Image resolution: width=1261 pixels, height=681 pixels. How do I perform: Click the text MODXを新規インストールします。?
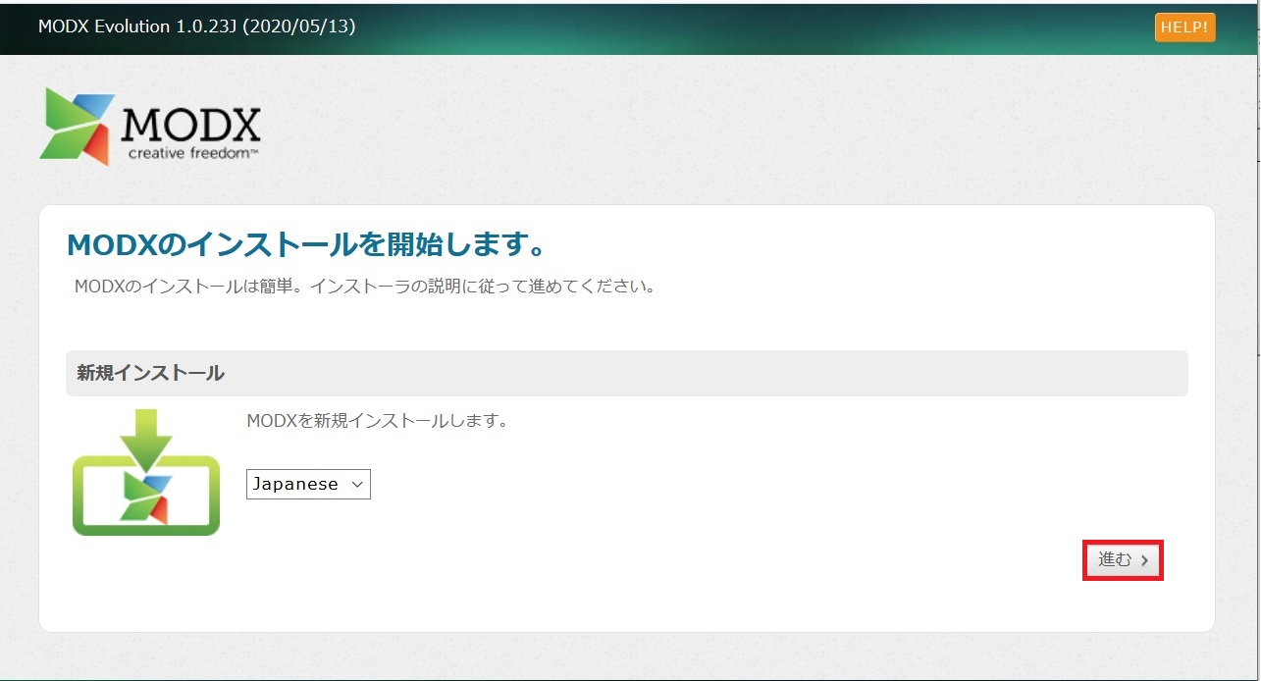[x=377, y=421]
